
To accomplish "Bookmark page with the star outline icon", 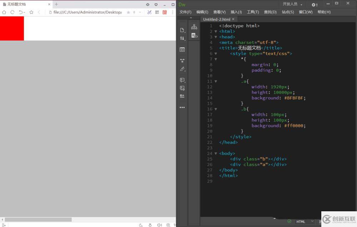I will (31, 12).
